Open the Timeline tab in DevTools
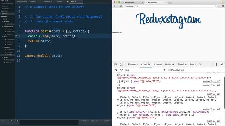225x126 pixels. click(182, 64)
